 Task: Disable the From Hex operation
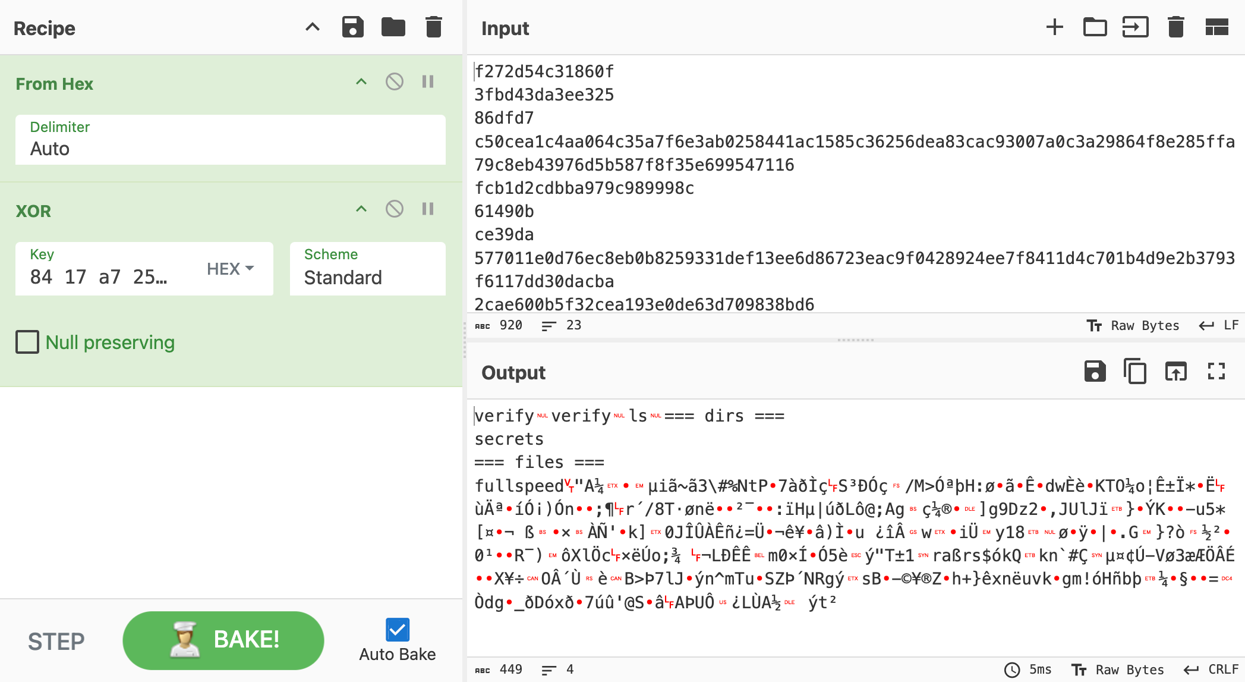[395, 81]
